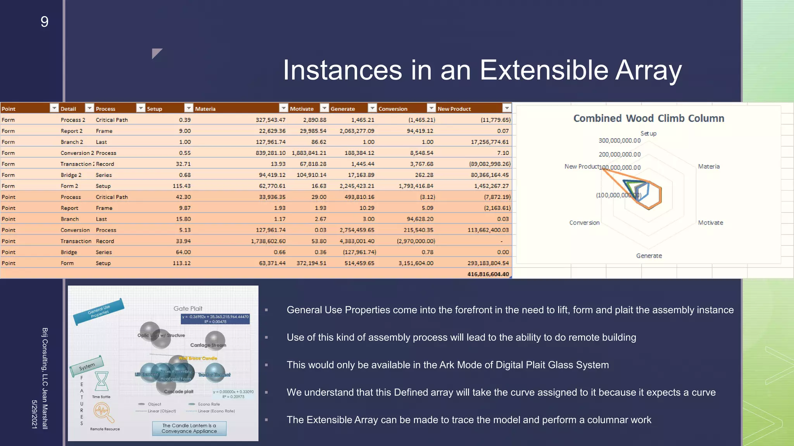Expand the New Product filter dropdown
Viewport: 794px width, 446px height.
coord(507,108)
